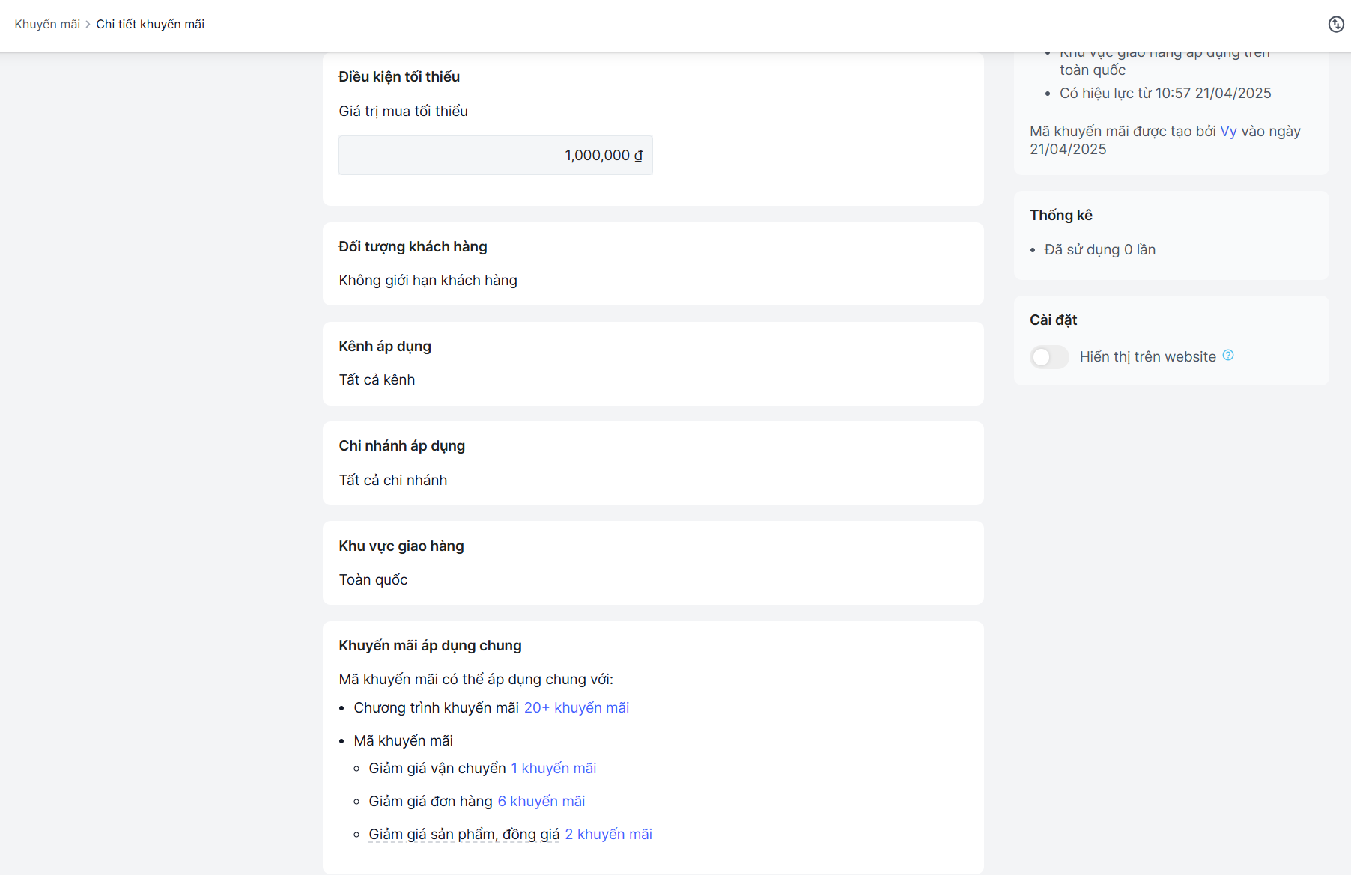Open 2 khuyến mãi product discount link
The height and width of the screenshot is (875, 1351).
[608, 835]
